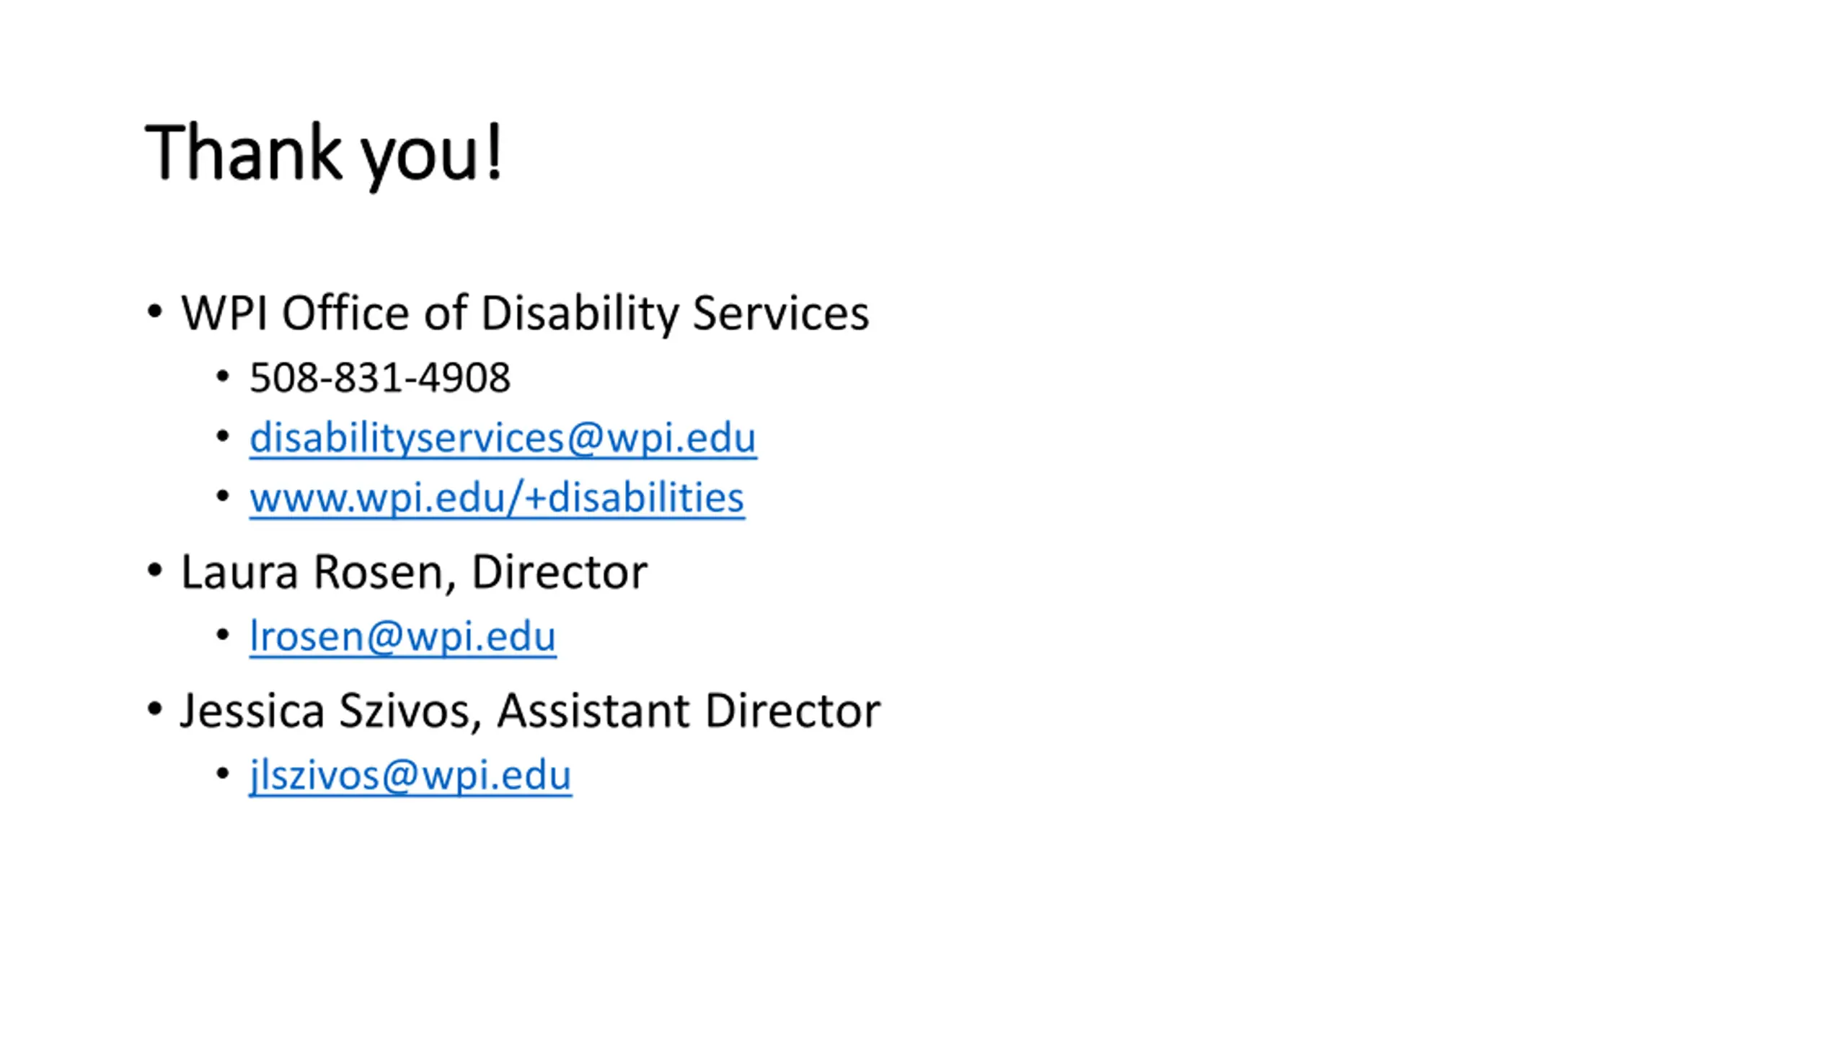Click the bullet before the phone number
This screenshot has height=1038, width=1846.
pyautogui.click(x=223, y=376)
